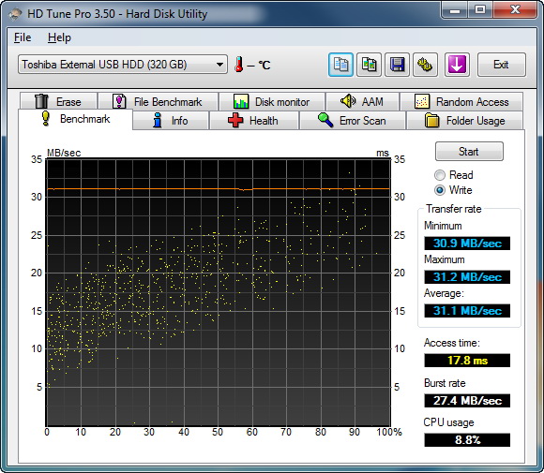
Task: Open the options wrench icon
Action: [425, 65]
